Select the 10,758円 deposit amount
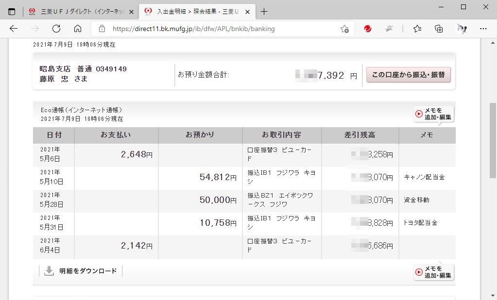 click(218, 223)
